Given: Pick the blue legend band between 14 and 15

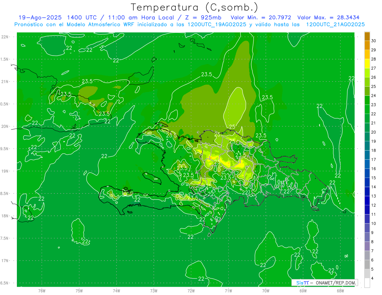Looking at the screenshot, I should click(x=367, y=182).
